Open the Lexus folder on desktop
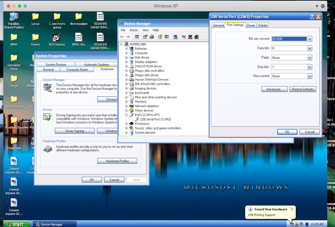Viewport: 335px width, 227px height. 36,19
